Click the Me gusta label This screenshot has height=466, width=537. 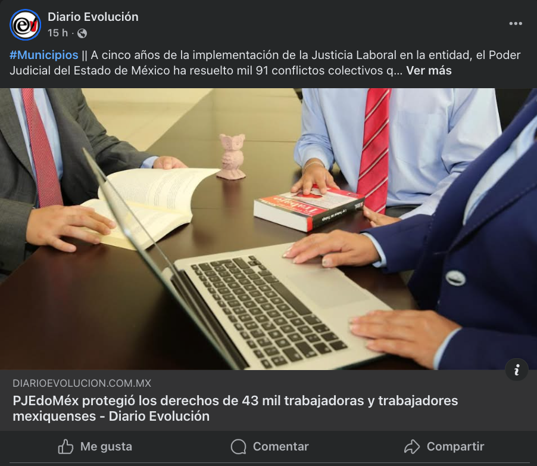coord(106,446)
